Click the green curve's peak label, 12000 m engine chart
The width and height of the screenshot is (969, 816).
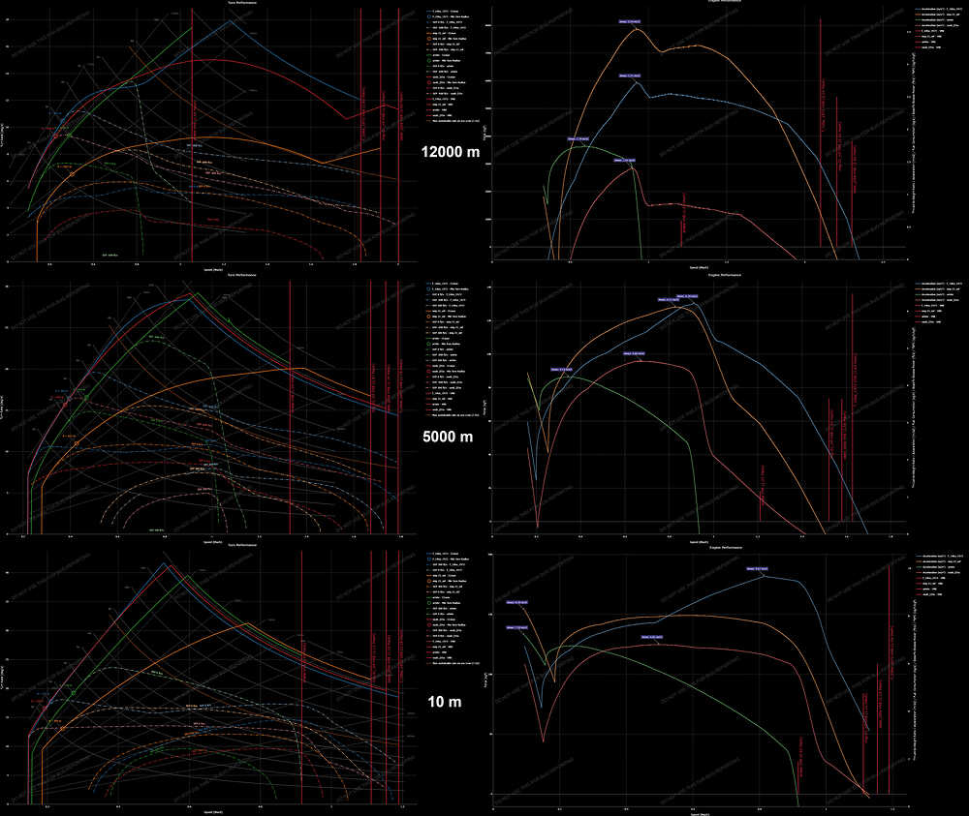pos(578,138)
